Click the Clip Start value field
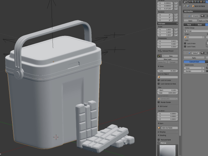Viewport: 208px width, 156px height. (x=168, y=90)
